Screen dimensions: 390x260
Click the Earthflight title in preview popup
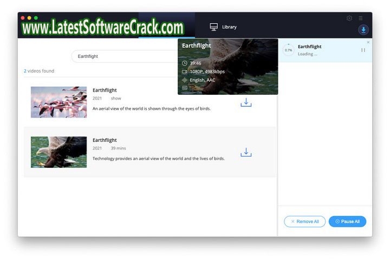197,46
